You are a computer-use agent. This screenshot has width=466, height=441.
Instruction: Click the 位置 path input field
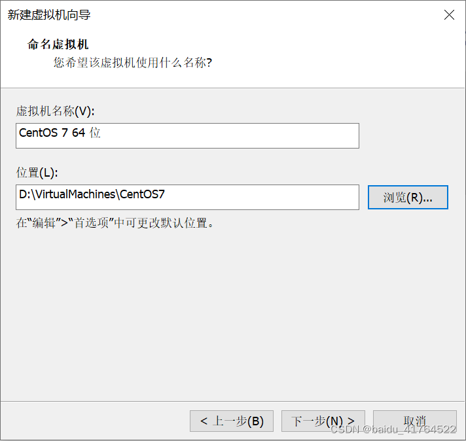(x=187, y=198)
